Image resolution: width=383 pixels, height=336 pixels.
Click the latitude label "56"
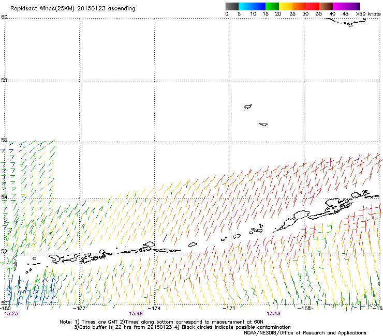click(4, 140)
